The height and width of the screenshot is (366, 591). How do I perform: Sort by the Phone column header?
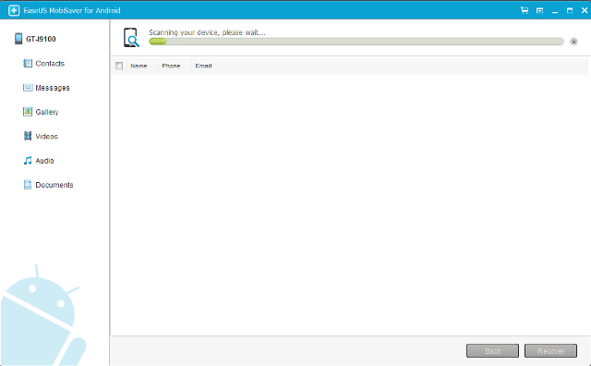(x=171, y=66)
